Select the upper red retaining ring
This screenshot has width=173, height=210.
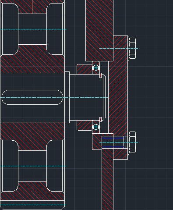coord(101,75)
